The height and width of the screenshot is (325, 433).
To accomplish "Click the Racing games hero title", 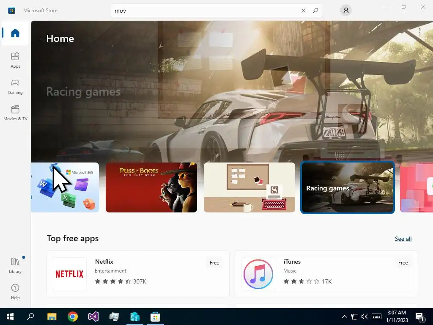I will tap(83, 91).
